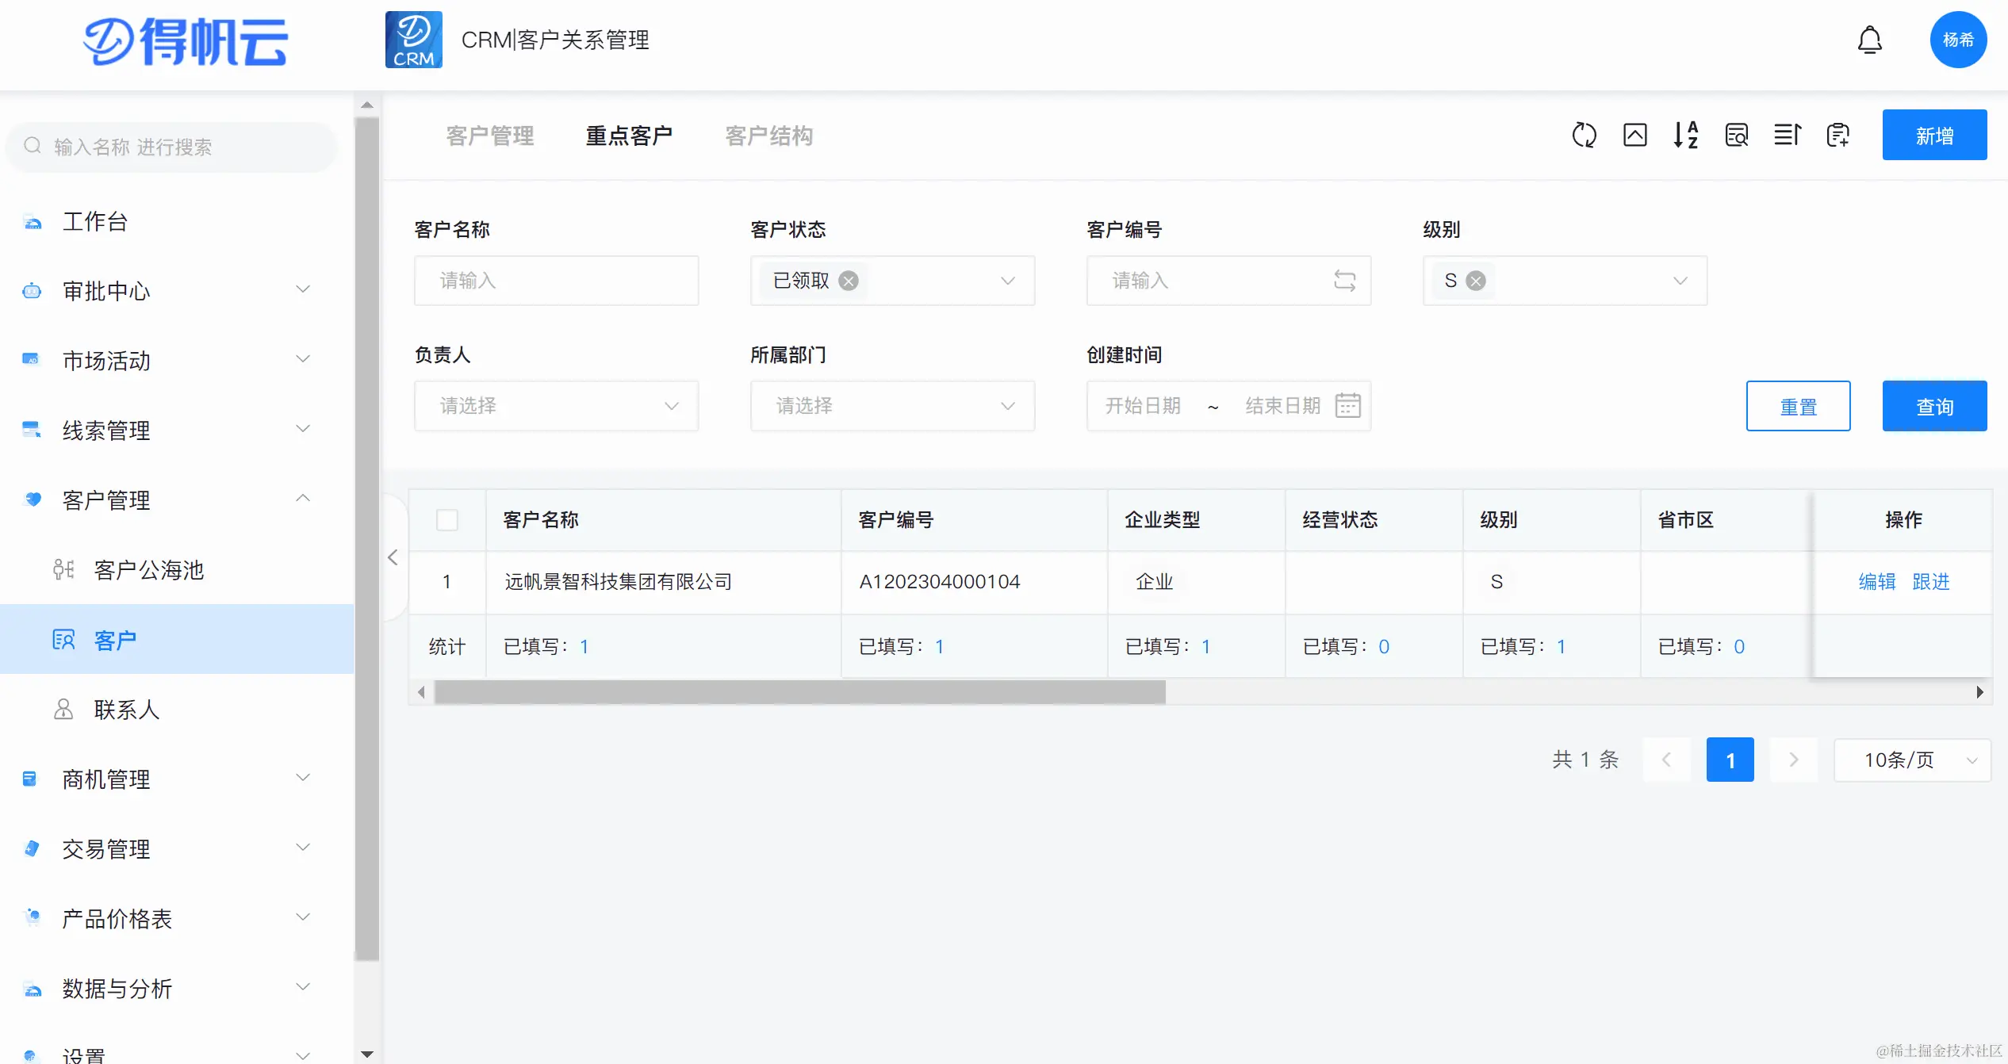Select 客户公海池 in sidebar
The height and width of the screenshot is (1064, 2008).
pos(148,570)
